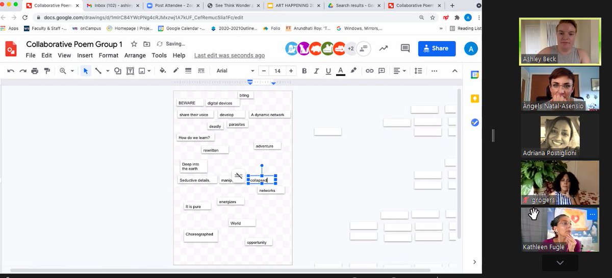Open the Arial font dropdown

click(x=235, y=71)
